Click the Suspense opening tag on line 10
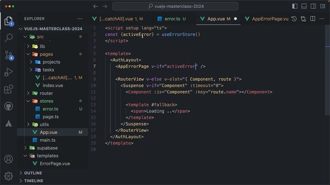 (133, 86)
